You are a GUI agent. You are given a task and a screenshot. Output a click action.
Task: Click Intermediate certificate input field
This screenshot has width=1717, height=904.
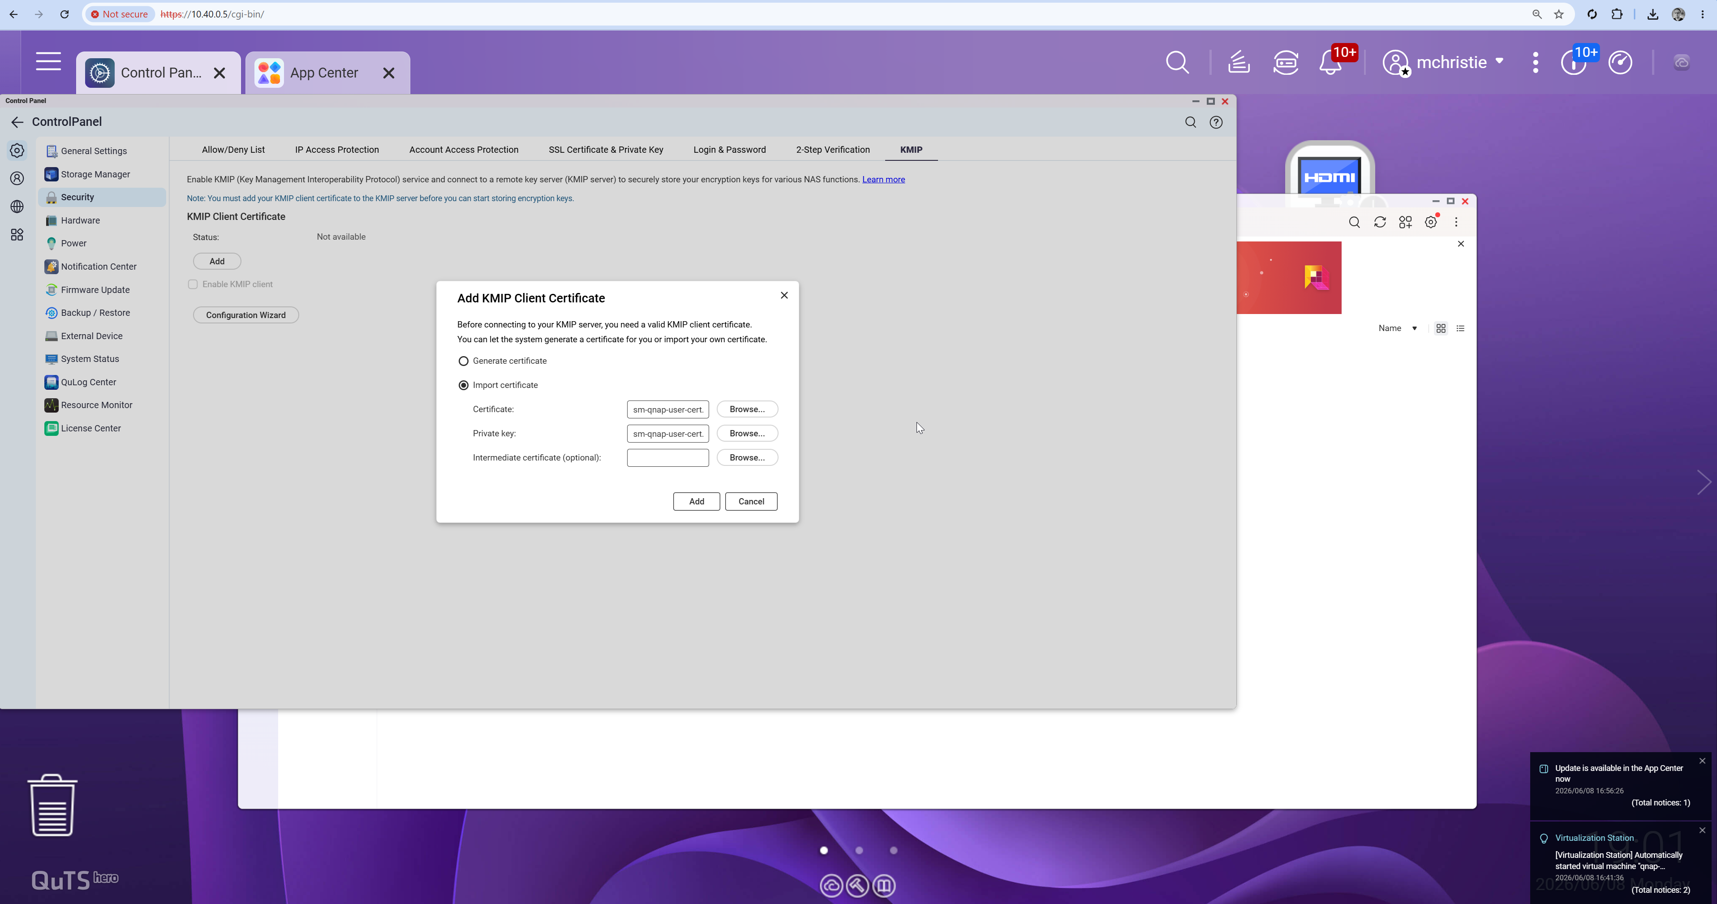[x=668, y=458]
